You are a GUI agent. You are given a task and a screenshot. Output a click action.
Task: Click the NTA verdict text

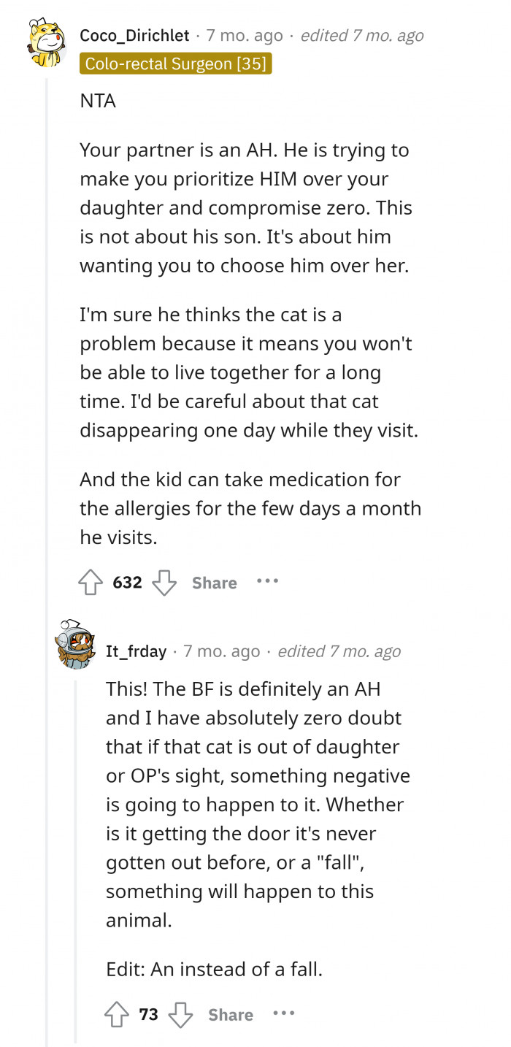tap(98, 101)
